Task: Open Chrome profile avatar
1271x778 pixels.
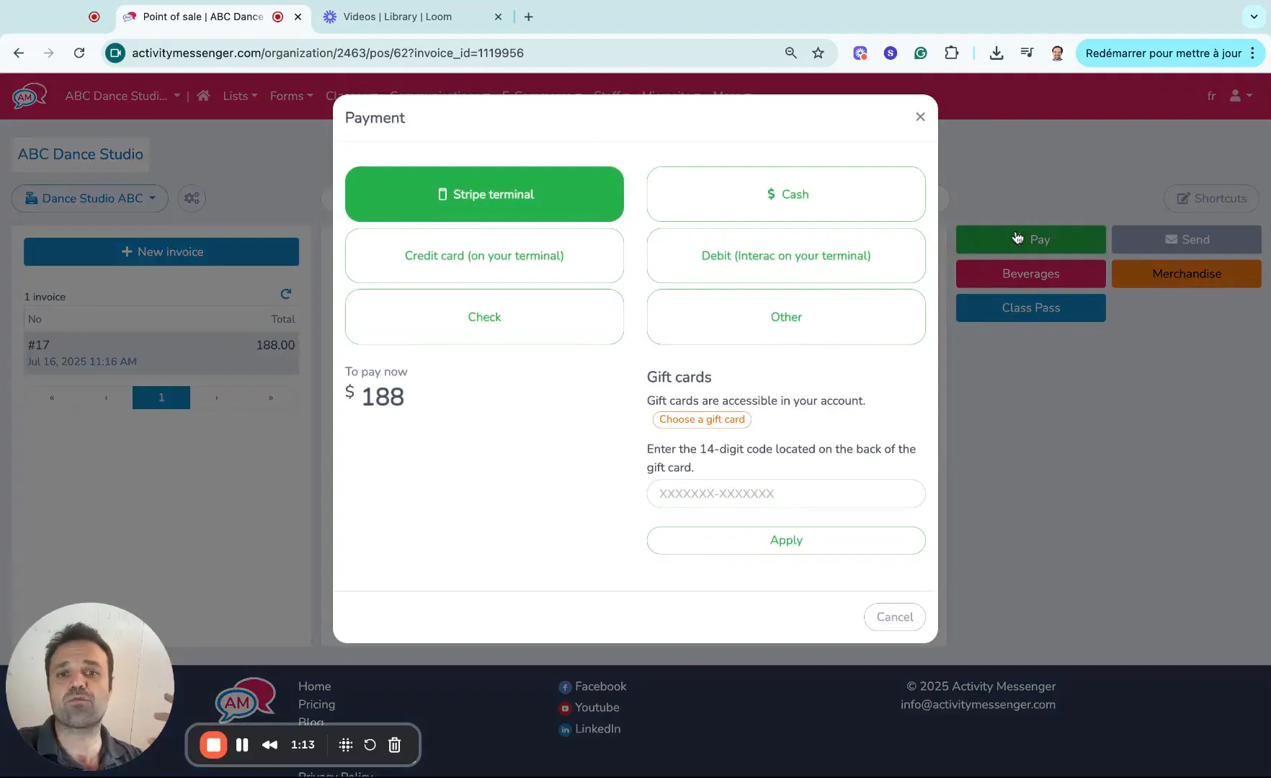Action: click(x=1057, y=53)
